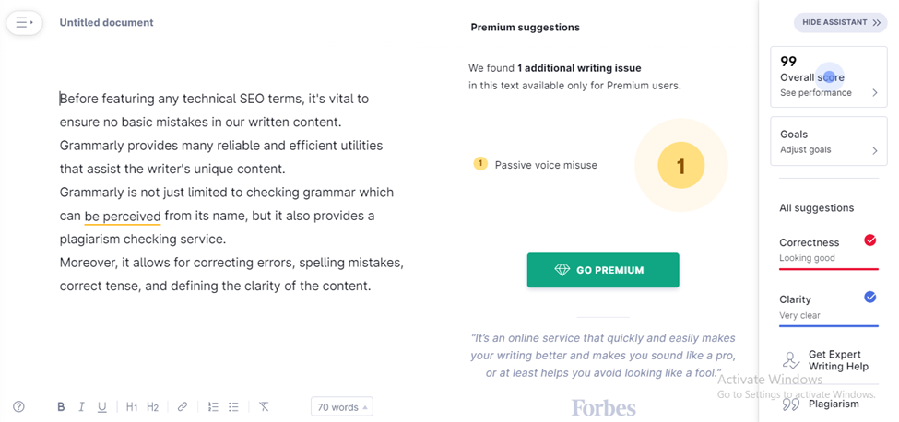
Task: Apply Italic formatting in bottom toolbar
Action: click(81, 407)
